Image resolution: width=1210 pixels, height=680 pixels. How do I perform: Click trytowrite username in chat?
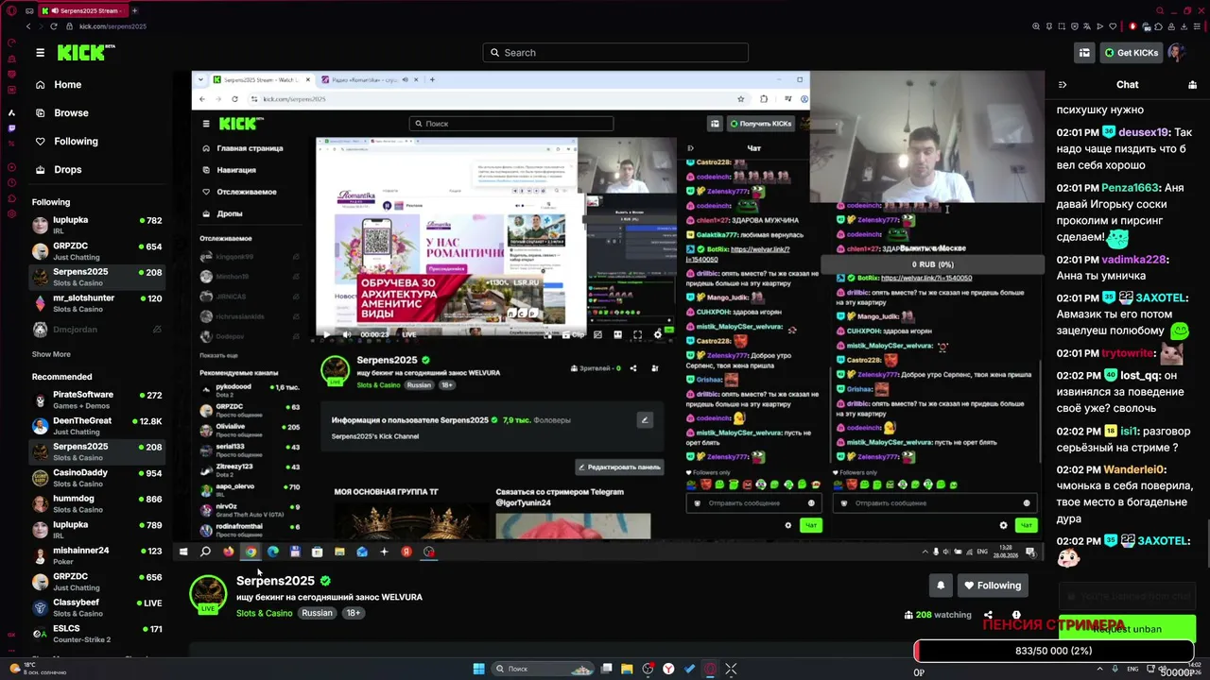click(x=1128, y=353)
